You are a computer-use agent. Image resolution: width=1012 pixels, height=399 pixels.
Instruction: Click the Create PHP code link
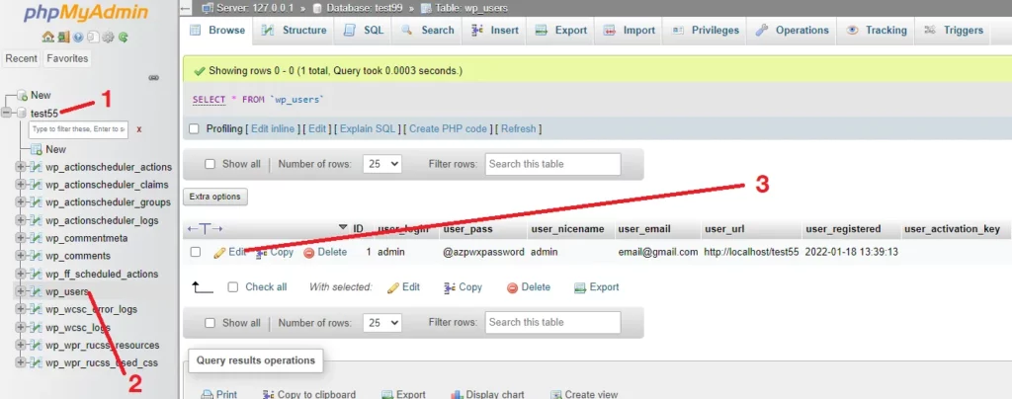click(x=448, y=129)
